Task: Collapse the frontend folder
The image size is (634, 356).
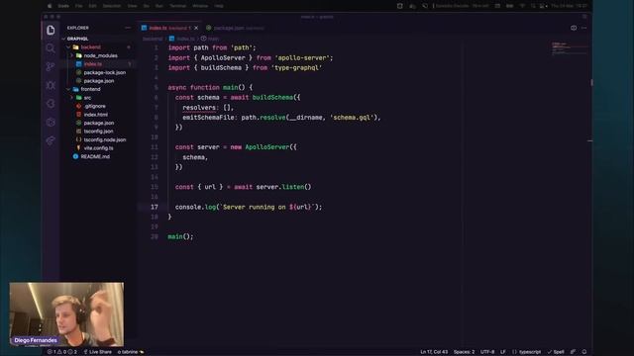Action: tap(68, 89)
